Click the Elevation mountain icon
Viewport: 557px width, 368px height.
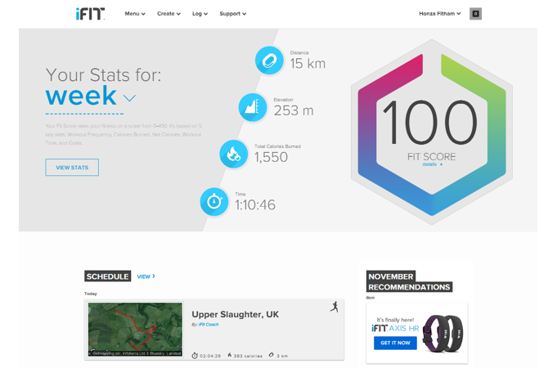(253, 107)
